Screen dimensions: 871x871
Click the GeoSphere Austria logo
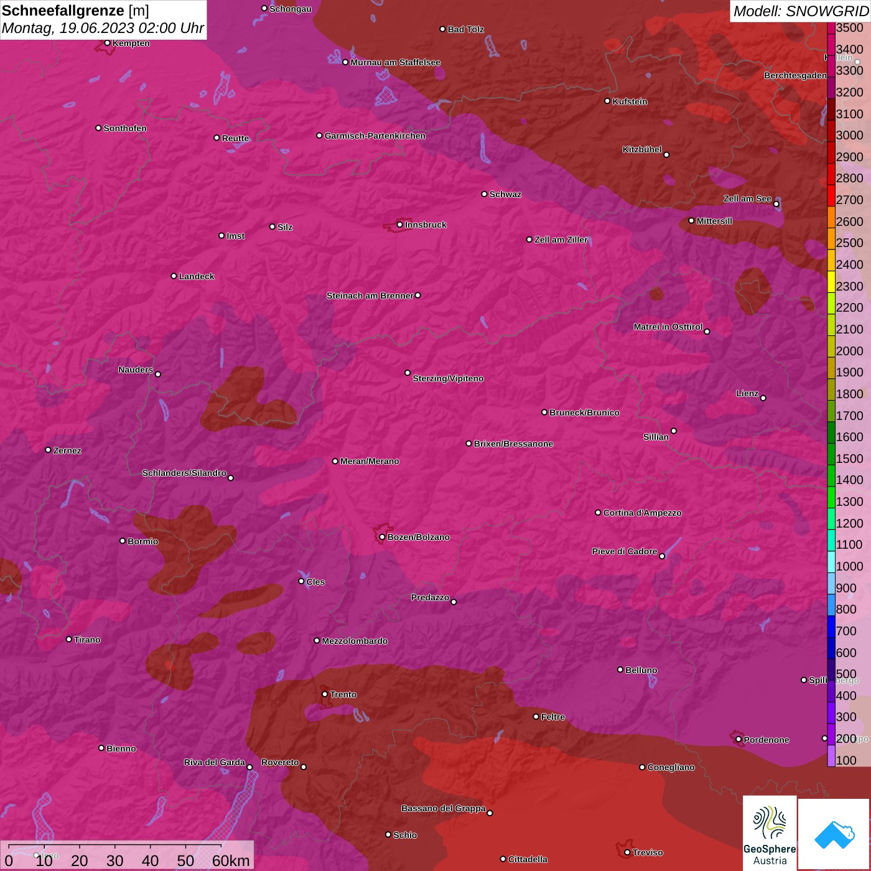pos(770,833)
